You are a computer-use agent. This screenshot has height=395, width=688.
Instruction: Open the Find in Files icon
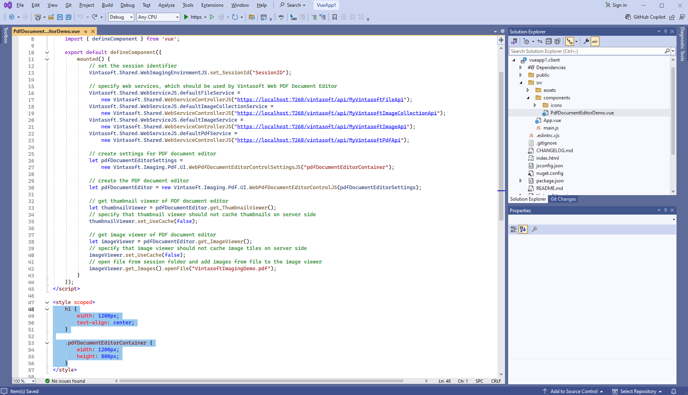tap(252, 17)
